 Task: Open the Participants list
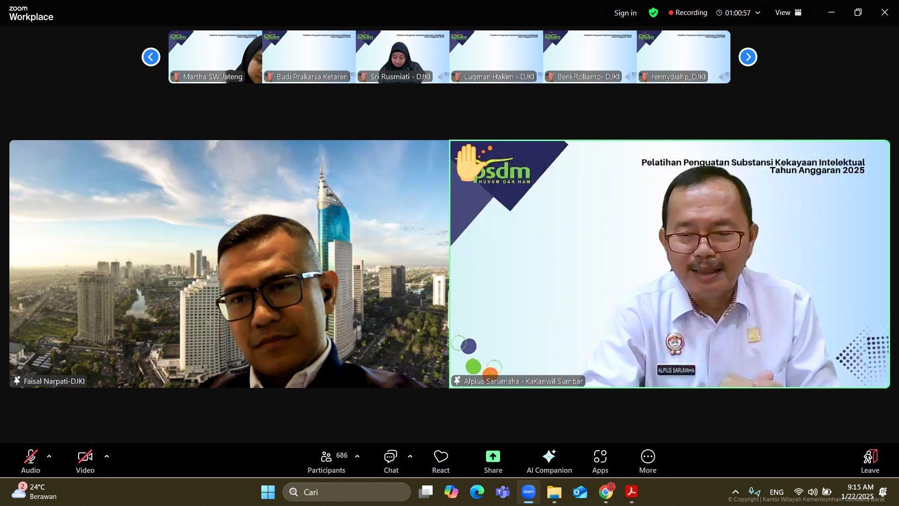coord(327,461)
